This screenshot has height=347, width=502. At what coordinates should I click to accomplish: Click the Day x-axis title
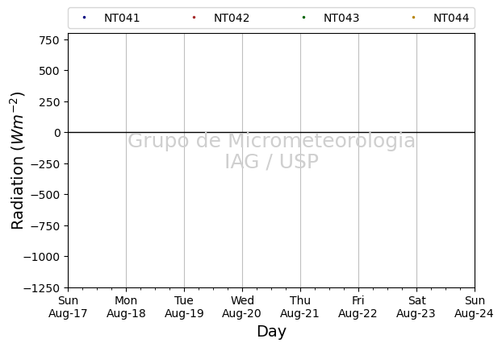[271, 332]
